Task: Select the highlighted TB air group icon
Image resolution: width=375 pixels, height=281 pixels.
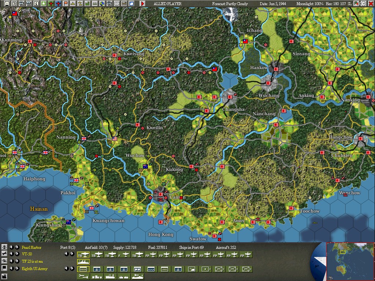Action: coord(83,255)
